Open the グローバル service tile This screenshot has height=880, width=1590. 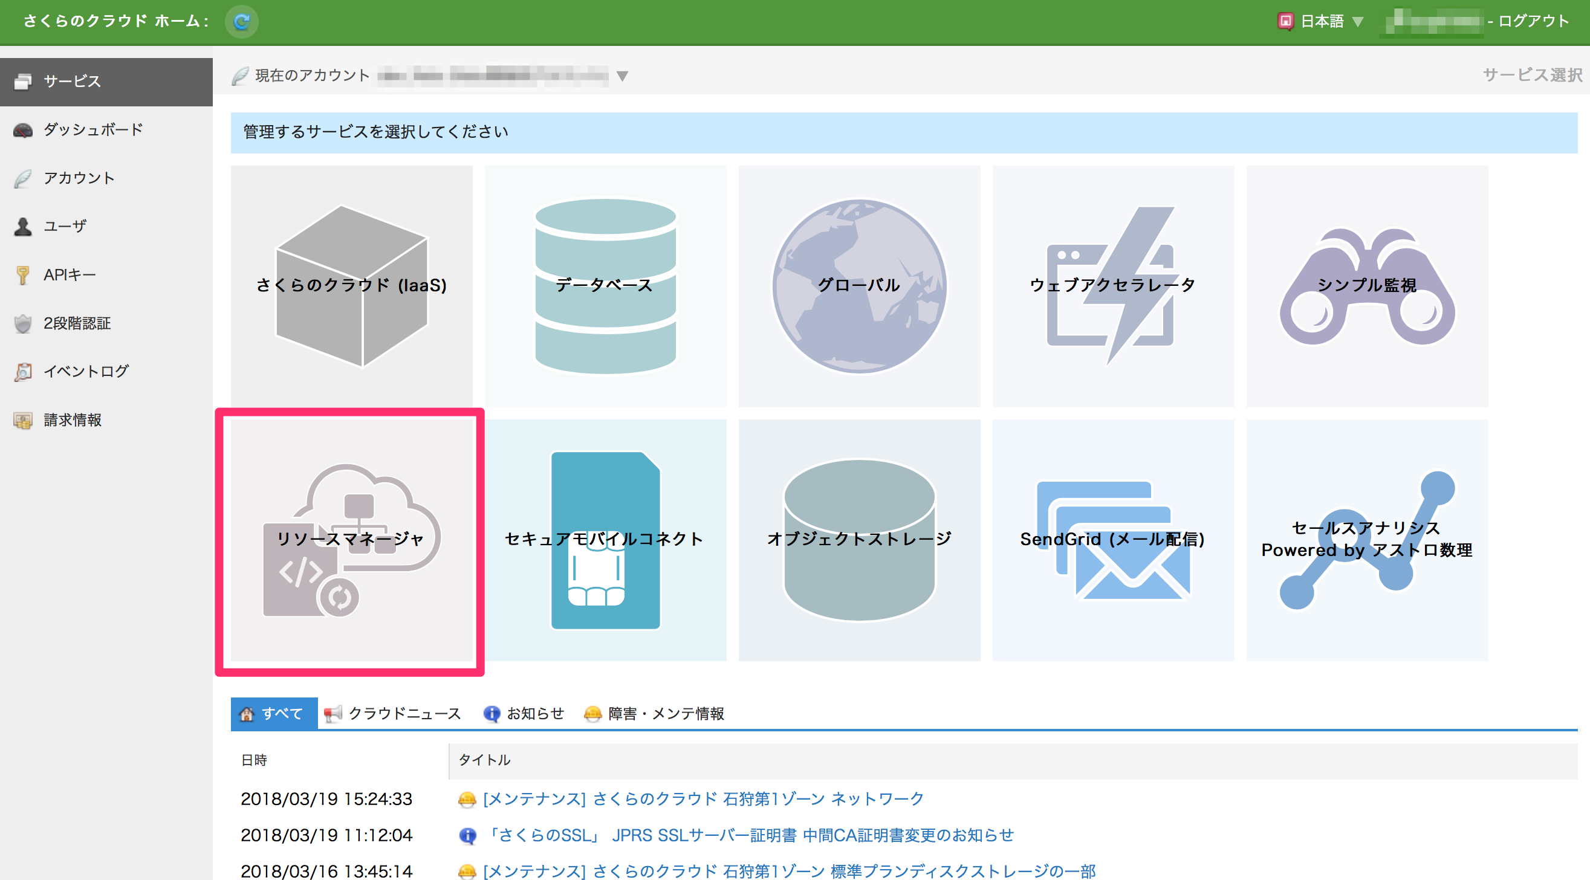tap(859, 286)
